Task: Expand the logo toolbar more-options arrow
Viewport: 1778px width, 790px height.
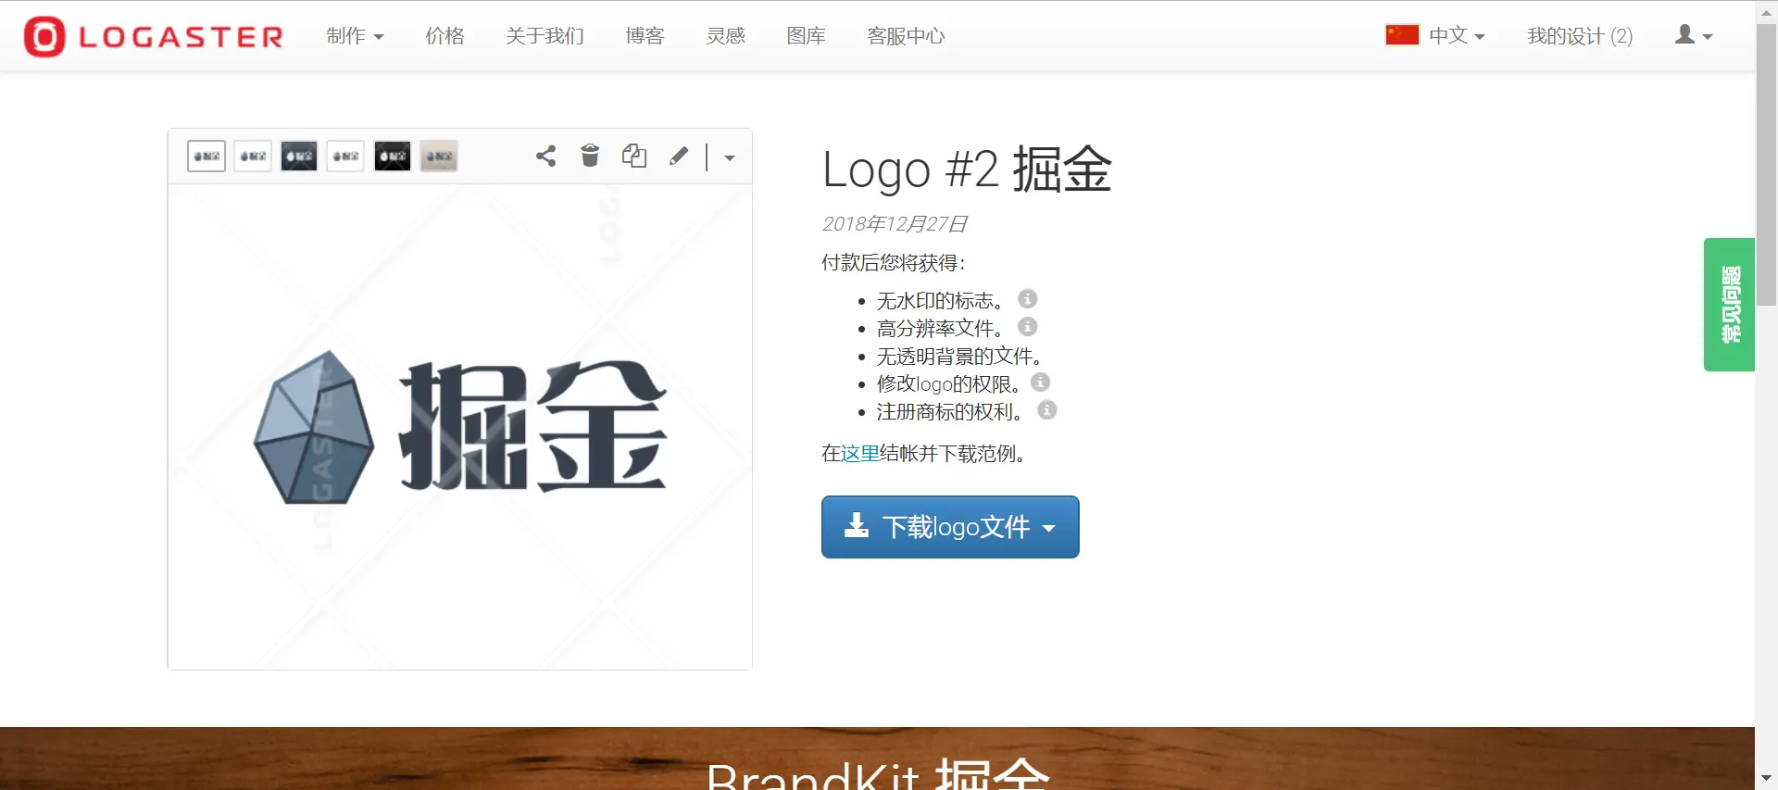Action: (730, 157)
